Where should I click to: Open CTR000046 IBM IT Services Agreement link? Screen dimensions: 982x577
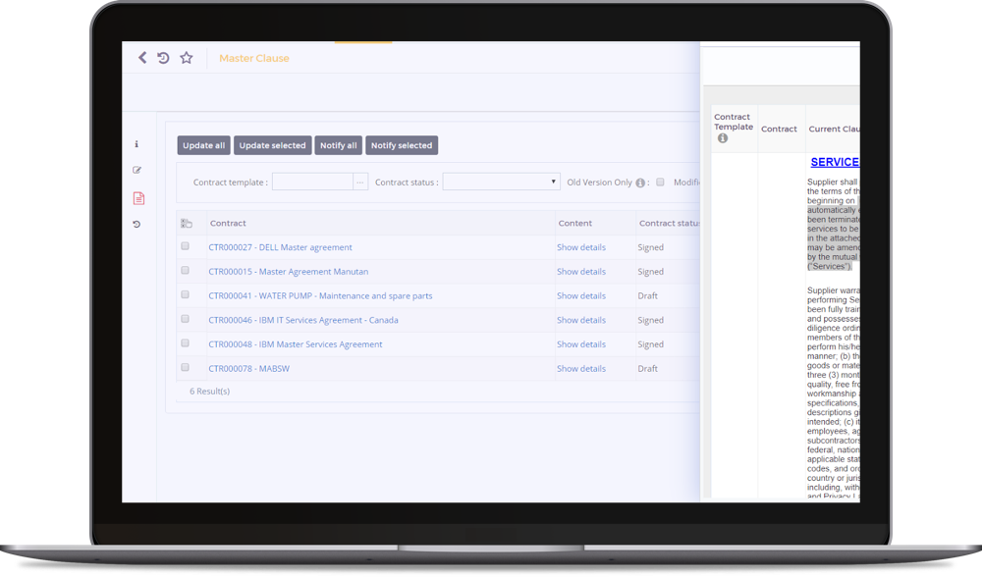coord(303,320)
